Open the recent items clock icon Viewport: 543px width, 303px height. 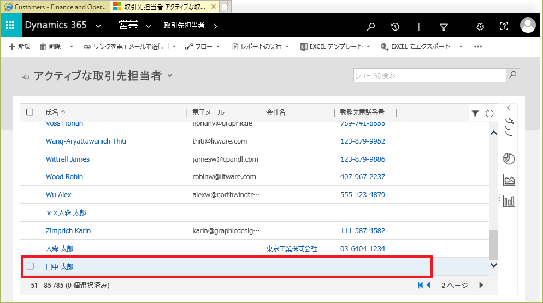(395, 27)
